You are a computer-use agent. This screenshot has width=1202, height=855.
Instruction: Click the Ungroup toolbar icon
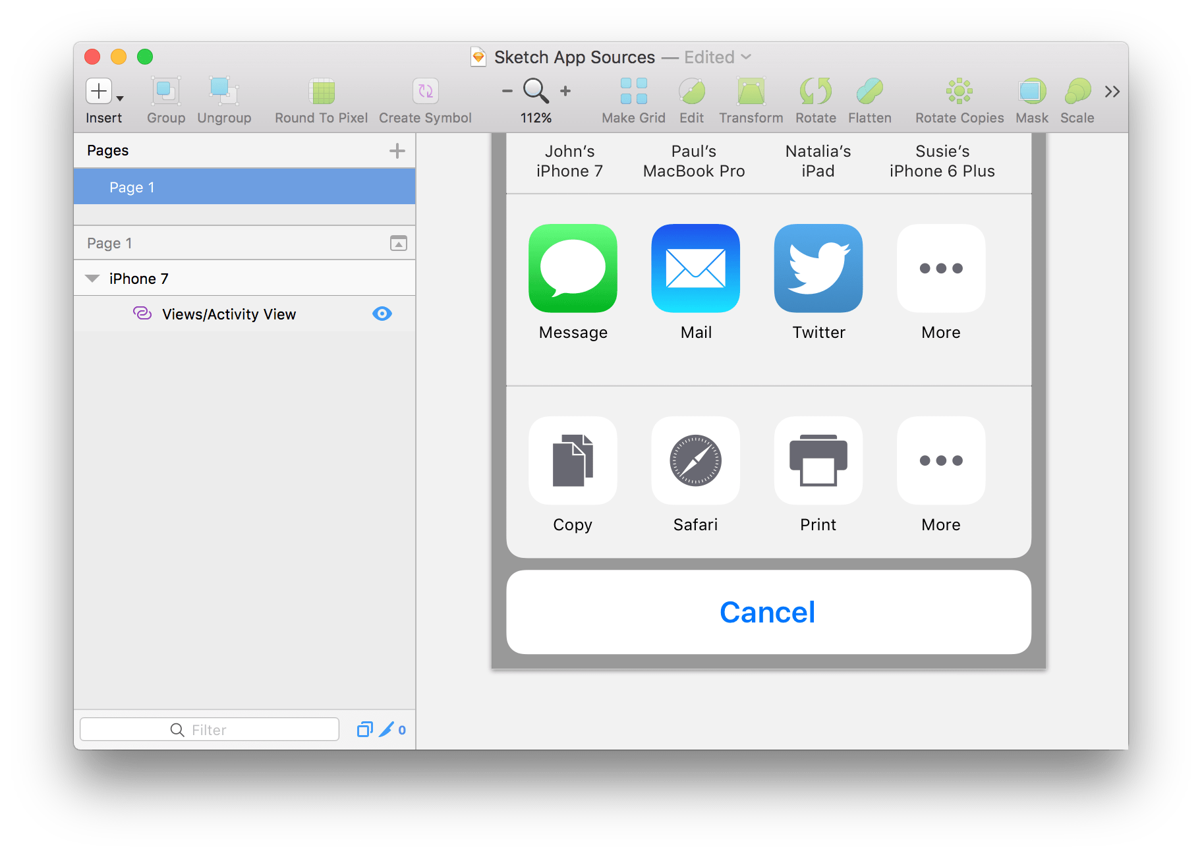tap(223, 92)
